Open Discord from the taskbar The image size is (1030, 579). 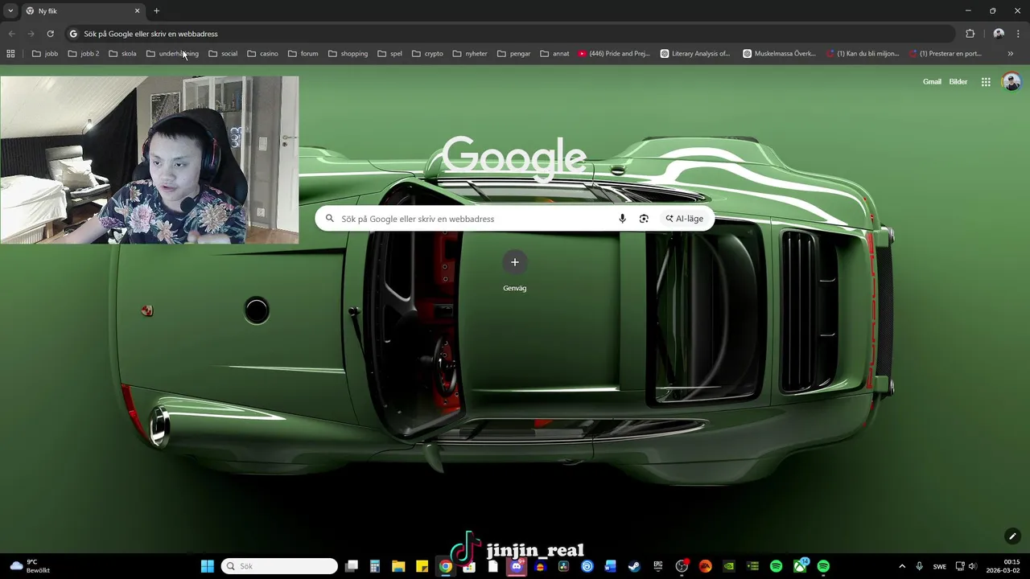tap(517, 566)
